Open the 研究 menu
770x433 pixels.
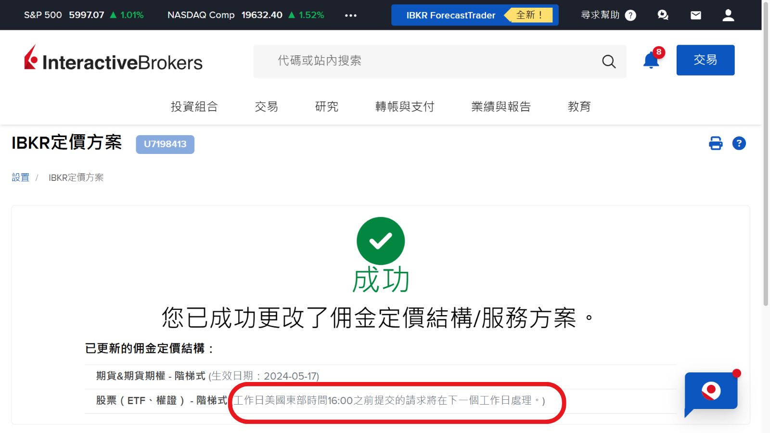pos(326,106)
